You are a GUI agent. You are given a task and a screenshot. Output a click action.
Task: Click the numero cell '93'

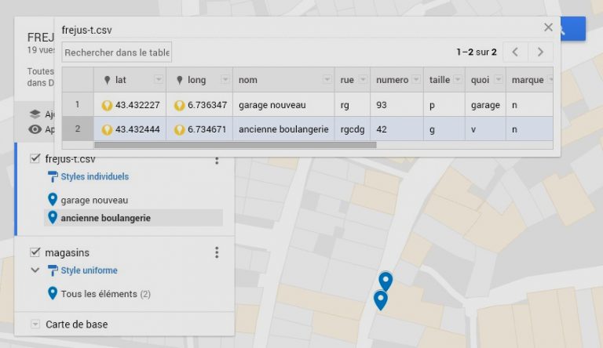[397, 104]
